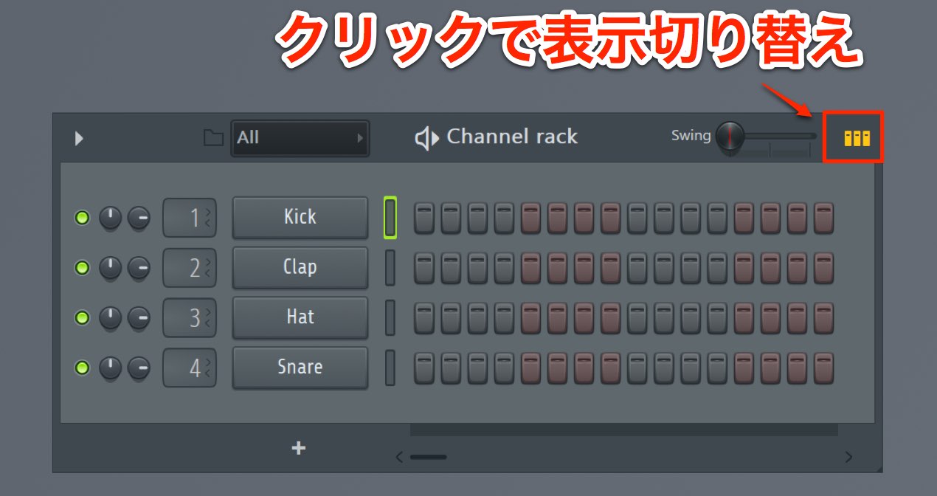Click the Kick channel volume knob
The image size is (937, 496).
[x=139, y=218]
